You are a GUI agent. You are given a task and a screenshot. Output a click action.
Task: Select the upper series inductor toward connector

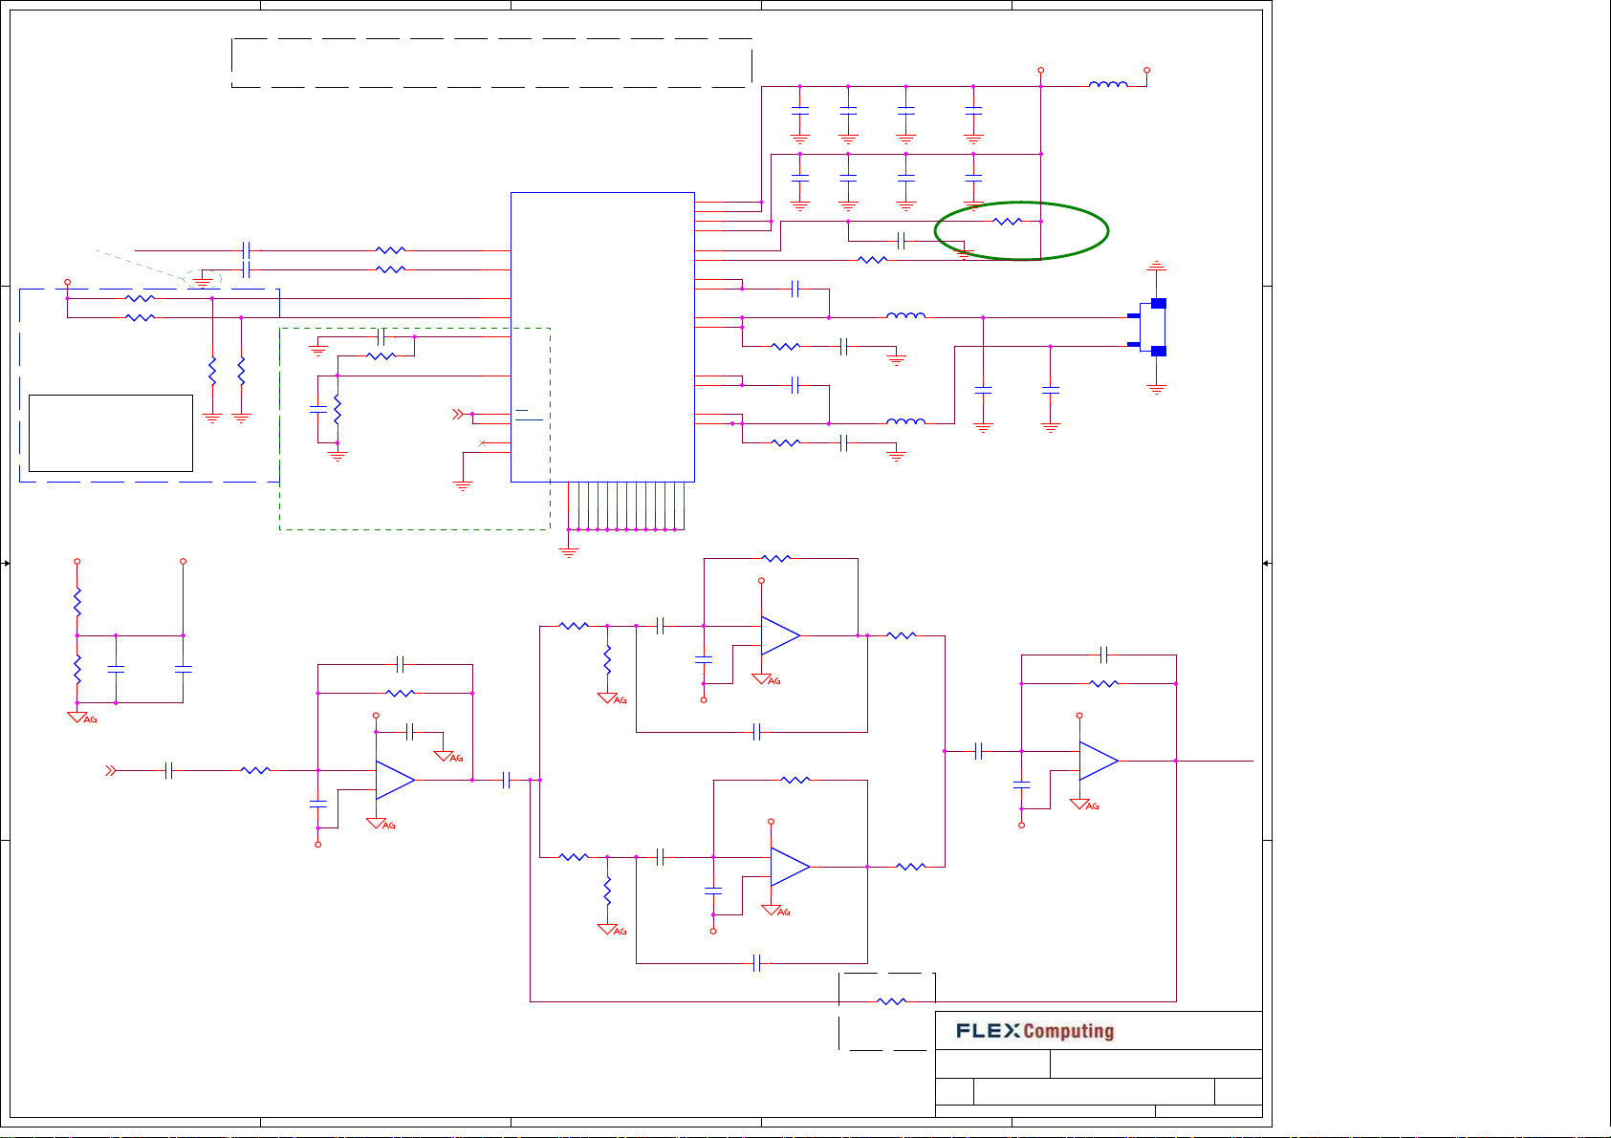905,315
